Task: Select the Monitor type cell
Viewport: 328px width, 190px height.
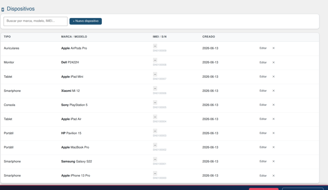Action: (9, 62)
